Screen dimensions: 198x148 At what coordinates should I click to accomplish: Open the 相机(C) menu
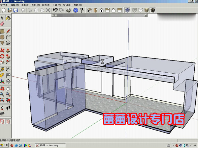(x=36, y=5)
